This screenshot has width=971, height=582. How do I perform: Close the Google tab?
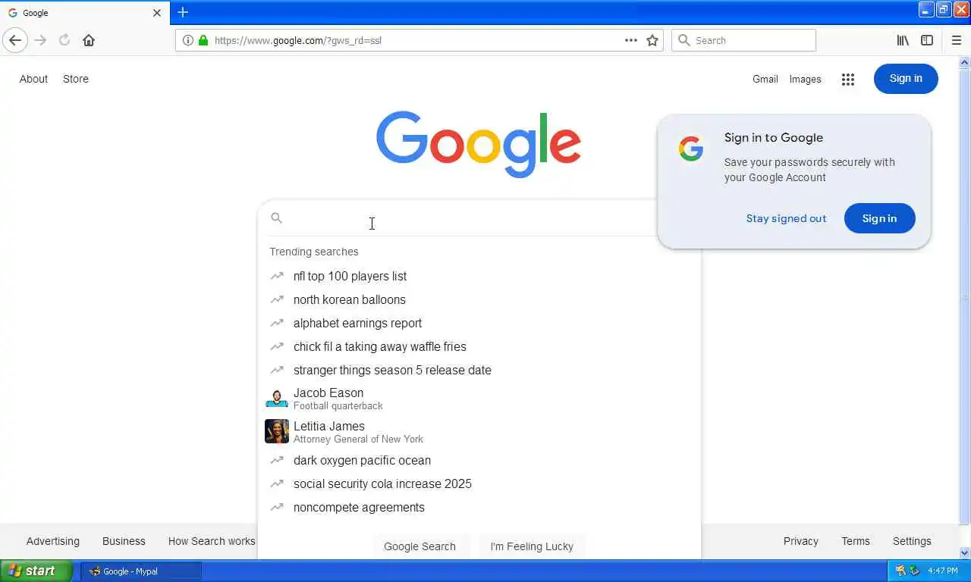157,13
